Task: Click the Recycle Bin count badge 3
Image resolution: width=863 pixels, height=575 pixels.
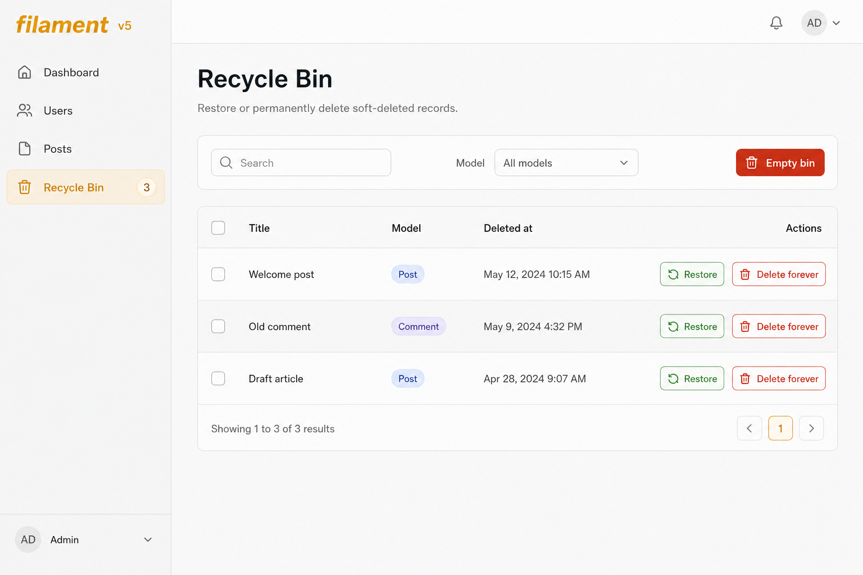Action: [147, 187]
